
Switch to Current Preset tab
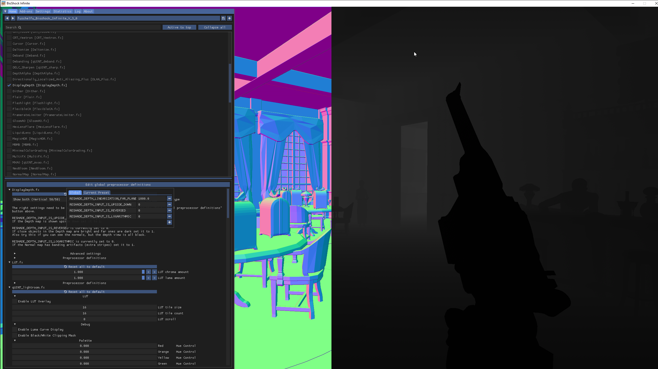coord(96,193)
